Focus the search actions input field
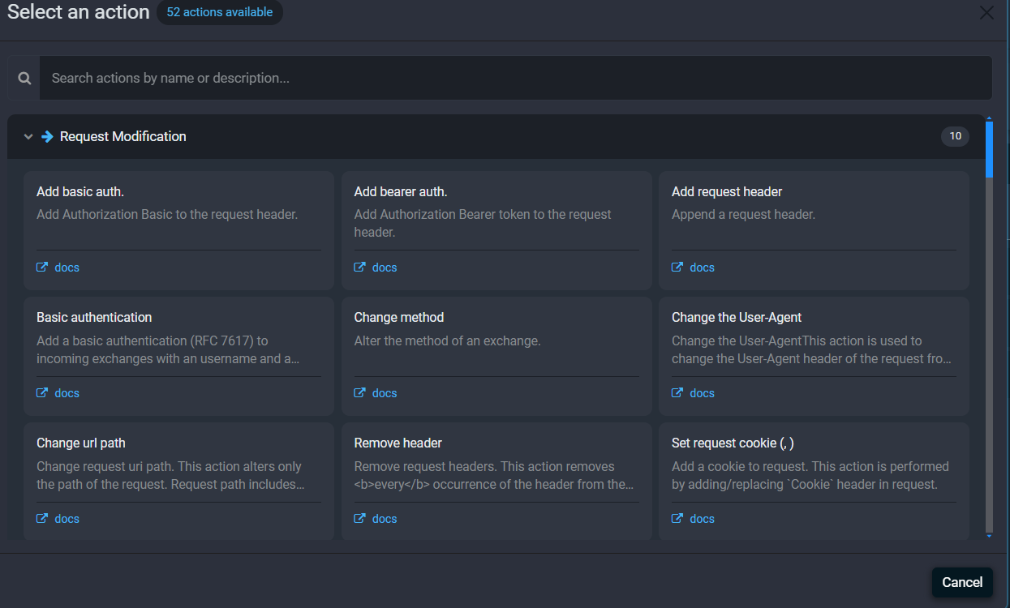 [516, 78]
